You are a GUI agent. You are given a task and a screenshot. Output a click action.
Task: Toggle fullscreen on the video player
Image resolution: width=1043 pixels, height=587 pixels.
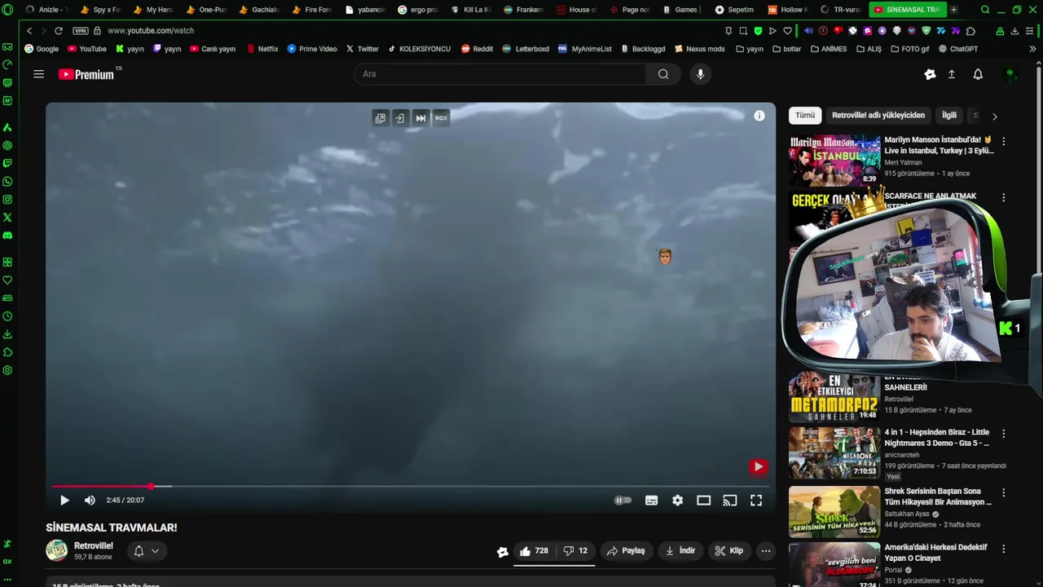(756, 501)
